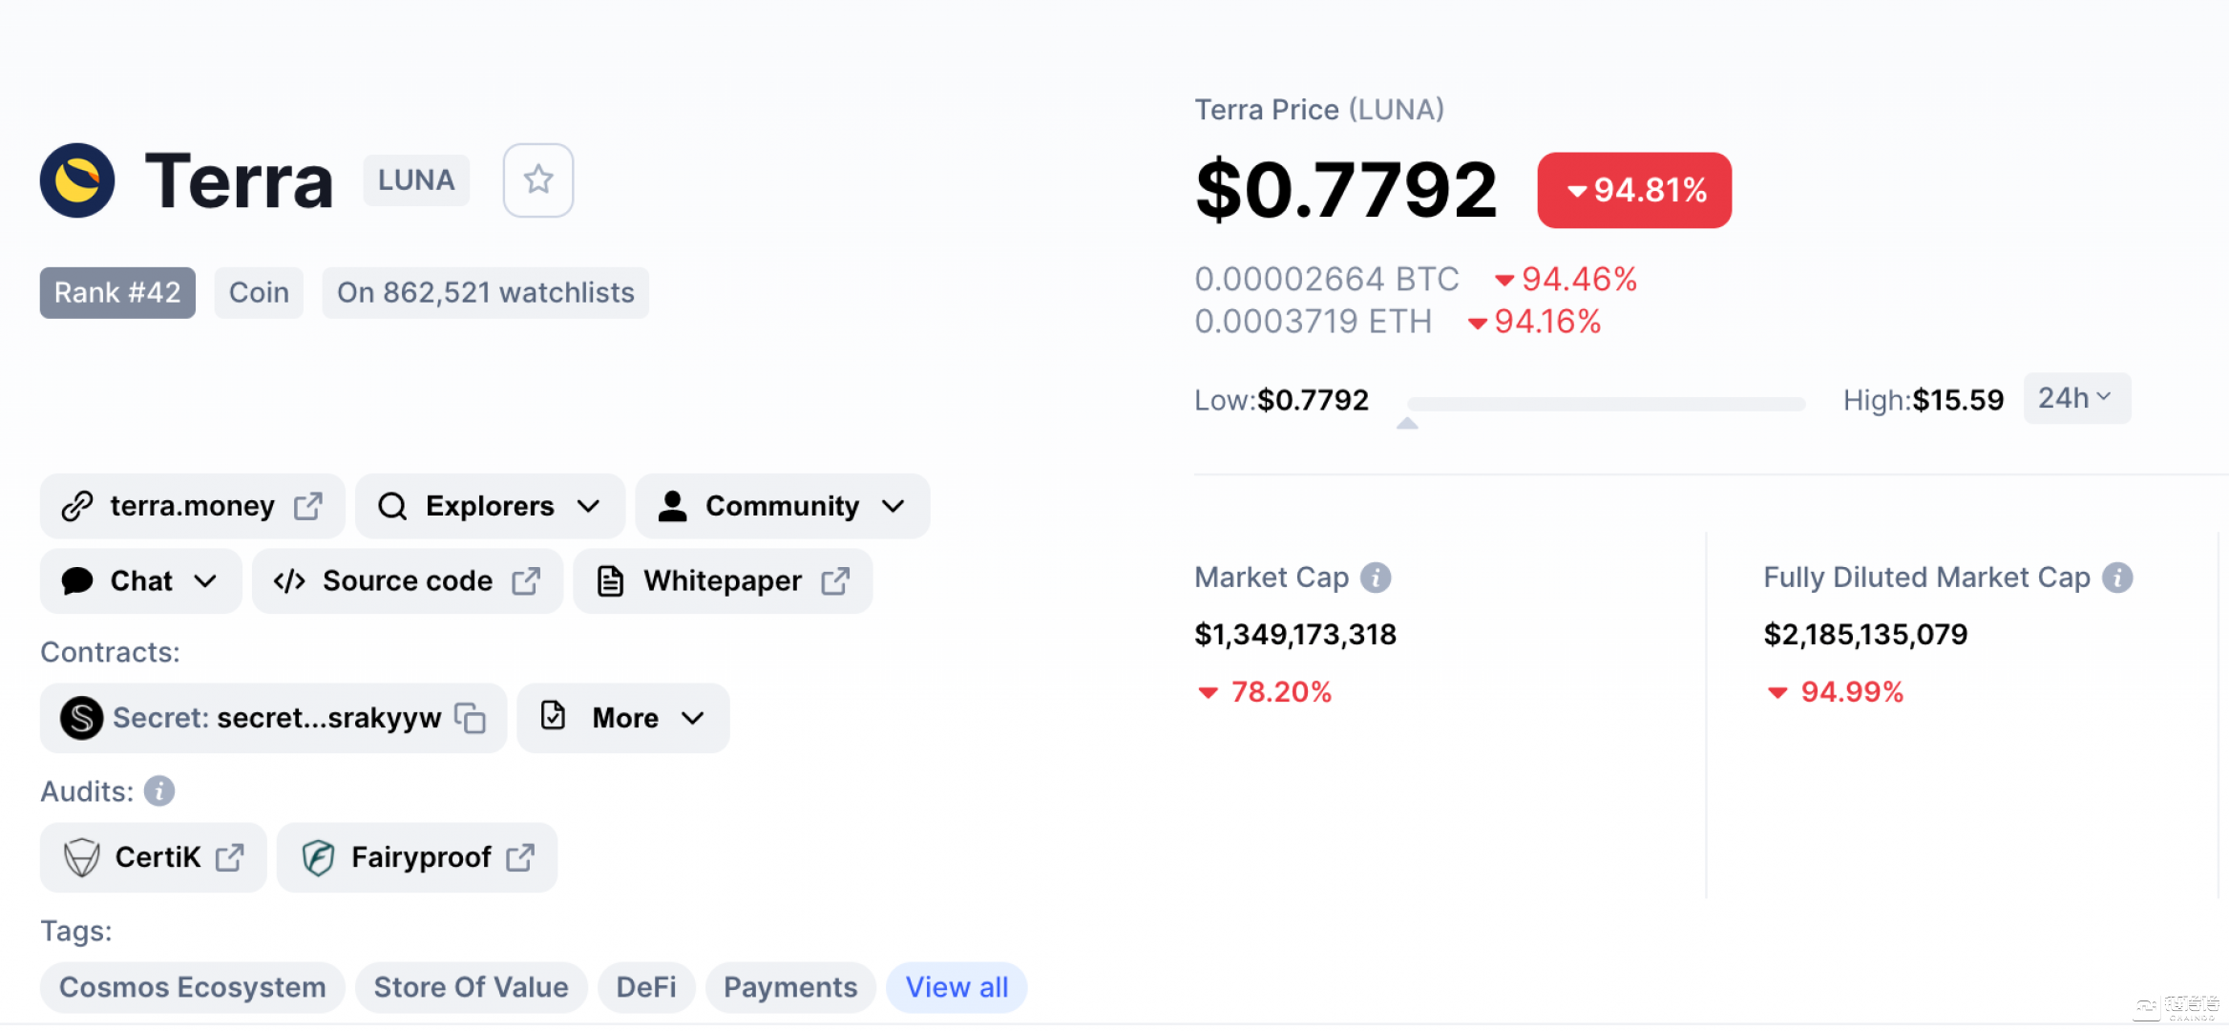2229x1031 pixels.
Task: Toggle the watchlist star for Terra
Action: [x=537, y=180]
